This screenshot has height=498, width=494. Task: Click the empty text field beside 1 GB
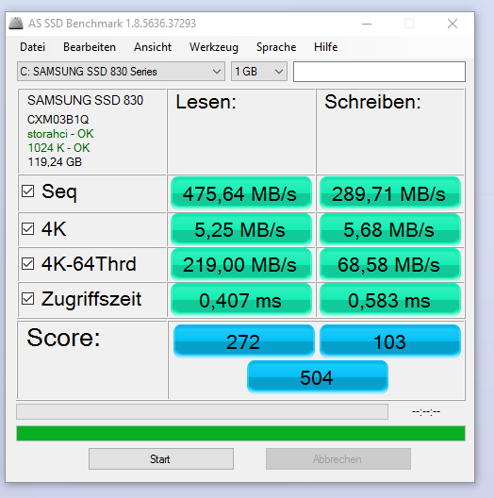pyautogui.click(x=379, y=72)
